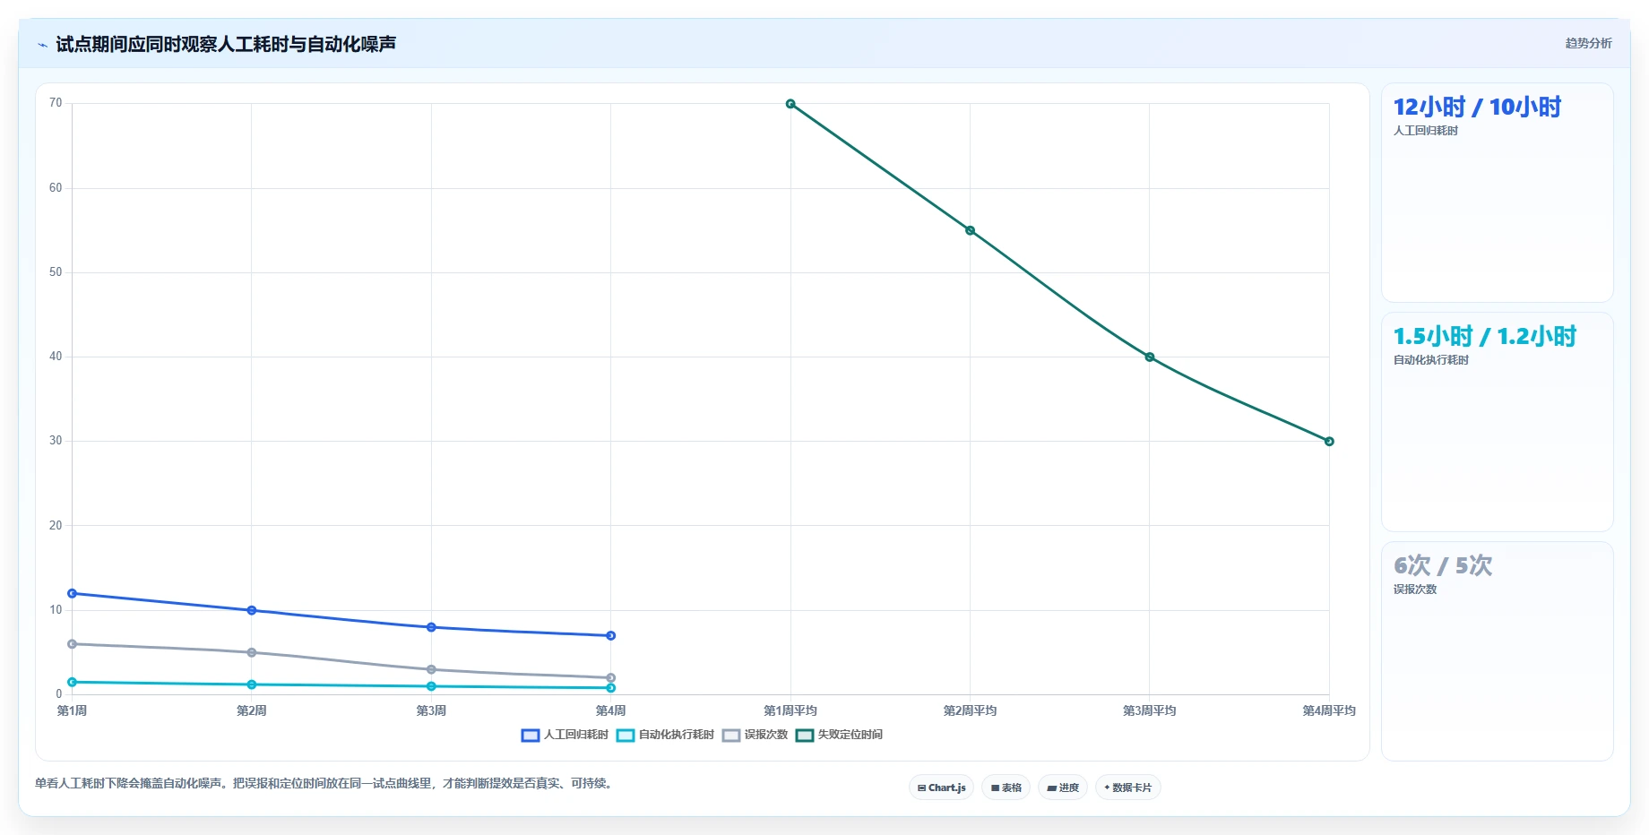This screenshot has height=835, width=1649.
Task: Click the 12小时 / 10小时 card value
Action: click(1477, 108)
